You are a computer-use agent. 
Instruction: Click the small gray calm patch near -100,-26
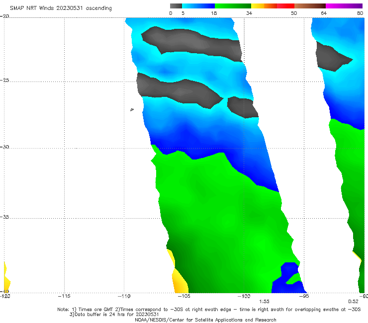[243, 107]
